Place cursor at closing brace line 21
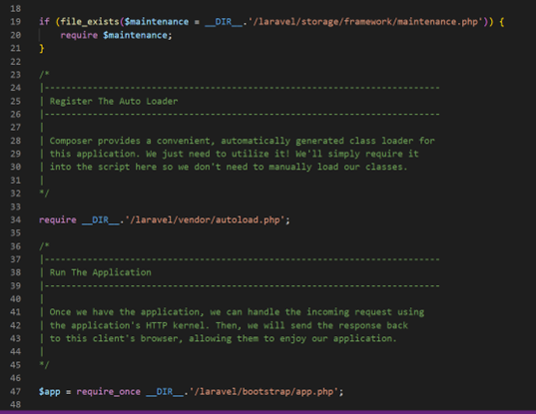 coord(42,49)
